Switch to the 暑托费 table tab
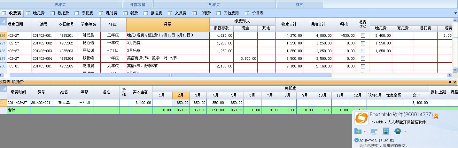The image size is (458, 148). (60, 13)
